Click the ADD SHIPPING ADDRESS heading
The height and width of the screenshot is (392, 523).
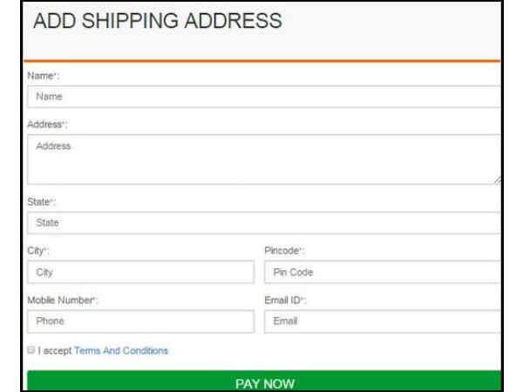[x=158, y=21]
